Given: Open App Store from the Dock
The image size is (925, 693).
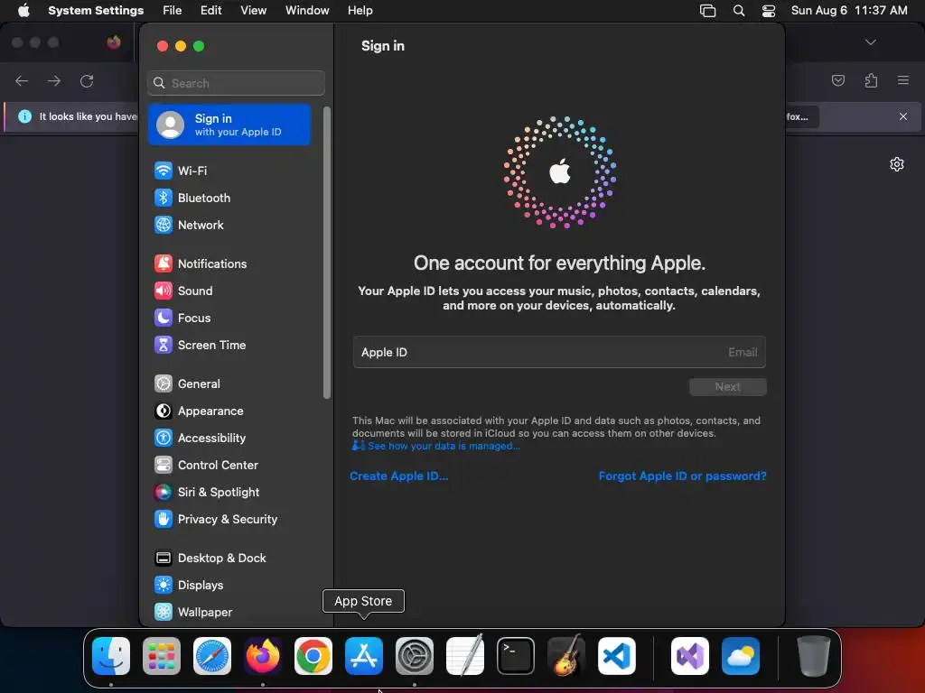Looking at the screenshot, I should coord(364,656).
